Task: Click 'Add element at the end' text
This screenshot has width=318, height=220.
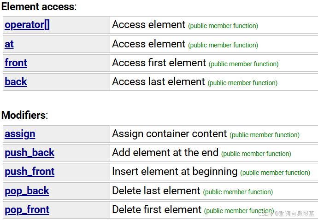Action: (x=165, y=152)
